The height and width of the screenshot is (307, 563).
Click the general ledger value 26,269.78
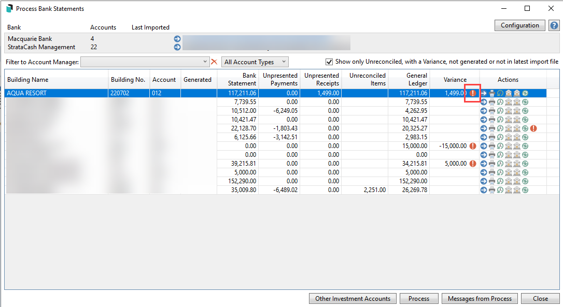(x=415, y=190)
